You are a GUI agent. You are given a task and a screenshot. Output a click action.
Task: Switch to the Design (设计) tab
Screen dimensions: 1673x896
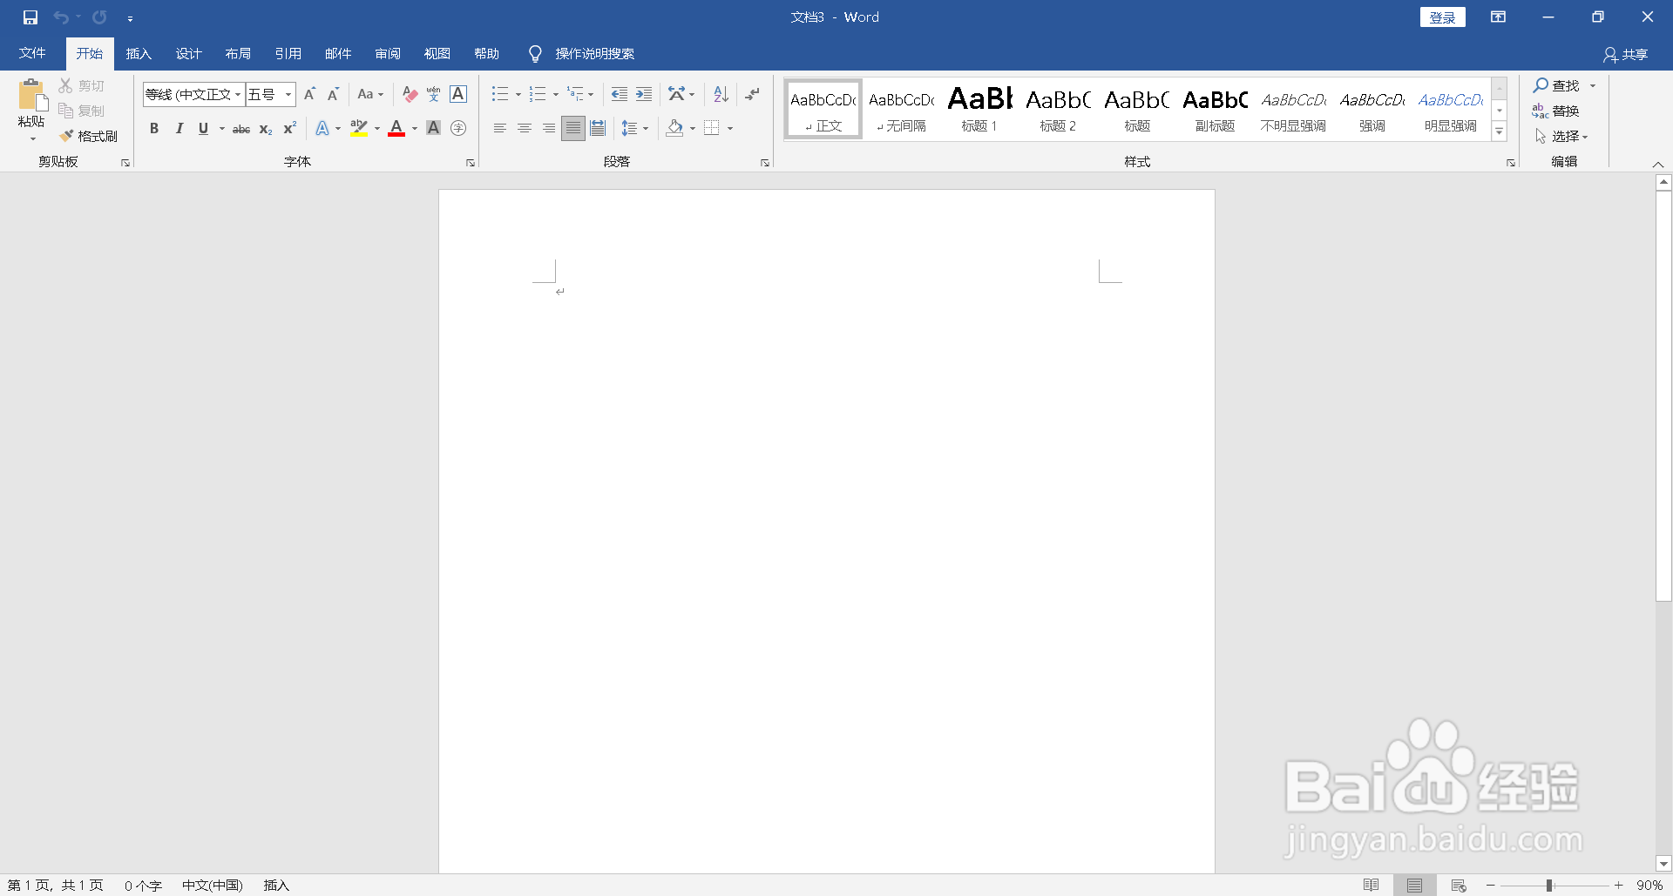click(x=188, y=54)
